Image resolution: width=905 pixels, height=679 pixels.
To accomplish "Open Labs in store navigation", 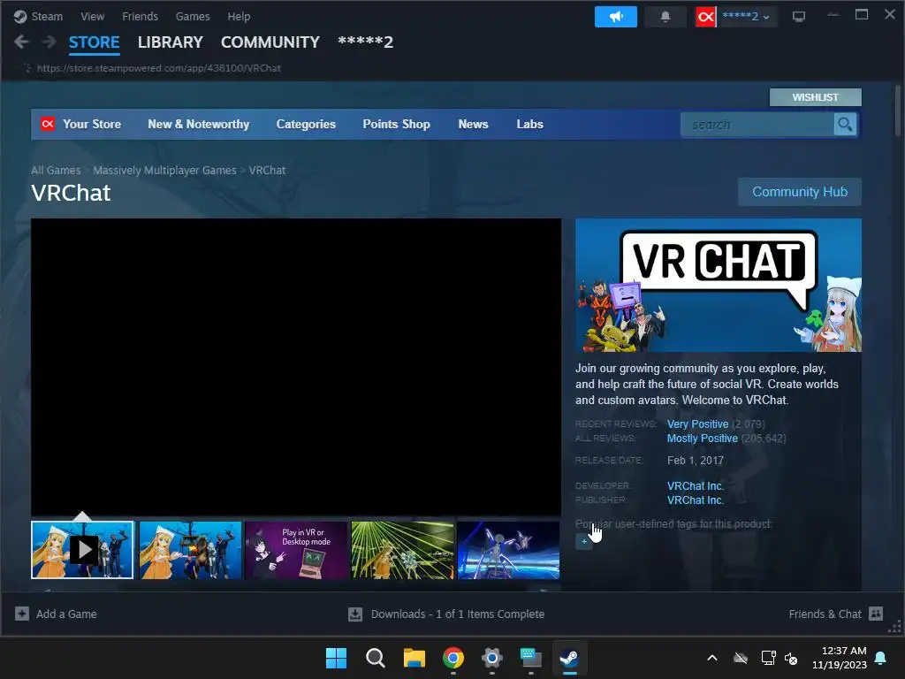I will point(530,124).
